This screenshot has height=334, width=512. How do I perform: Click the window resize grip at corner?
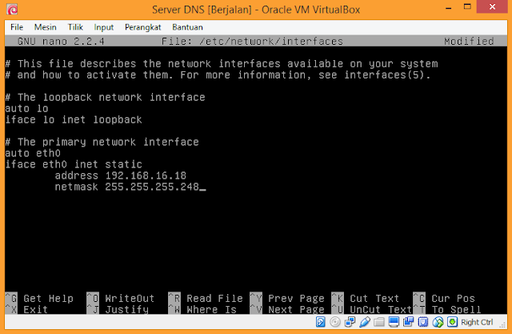click(x=502, y=325)
